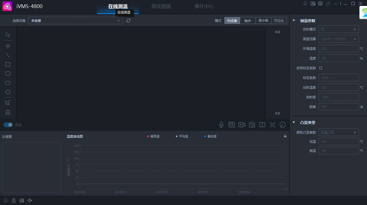Open the 测温范围 range dropdown
The width and height of the screenshot is (367, 205).
coord(339,39)
